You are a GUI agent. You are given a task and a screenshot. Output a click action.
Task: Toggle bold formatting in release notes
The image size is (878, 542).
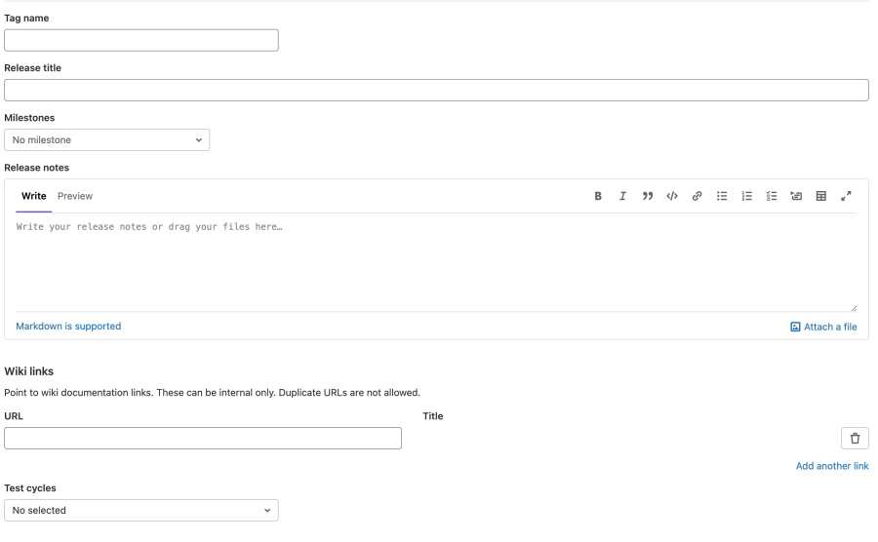pos(598,196)
